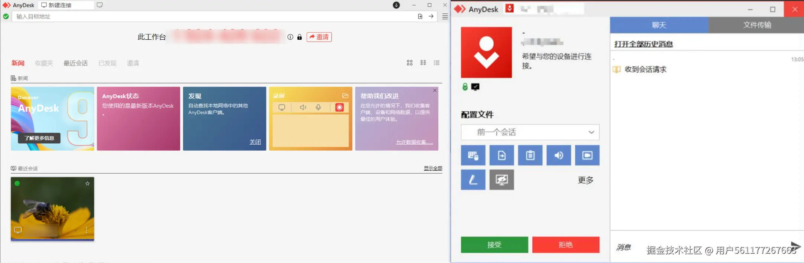
Task: Open the hamburger main menu
Action: tap(445, 16)
